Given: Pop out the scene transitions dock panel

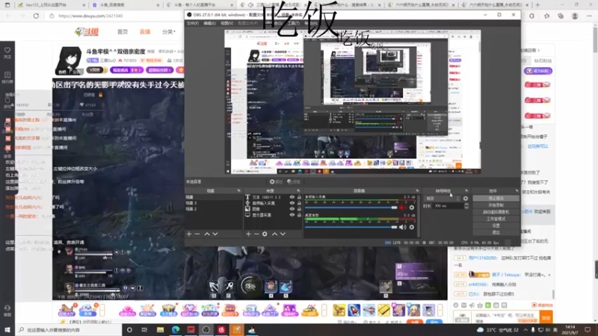Looking at the screenshot, I should click(x=466, y=190).
